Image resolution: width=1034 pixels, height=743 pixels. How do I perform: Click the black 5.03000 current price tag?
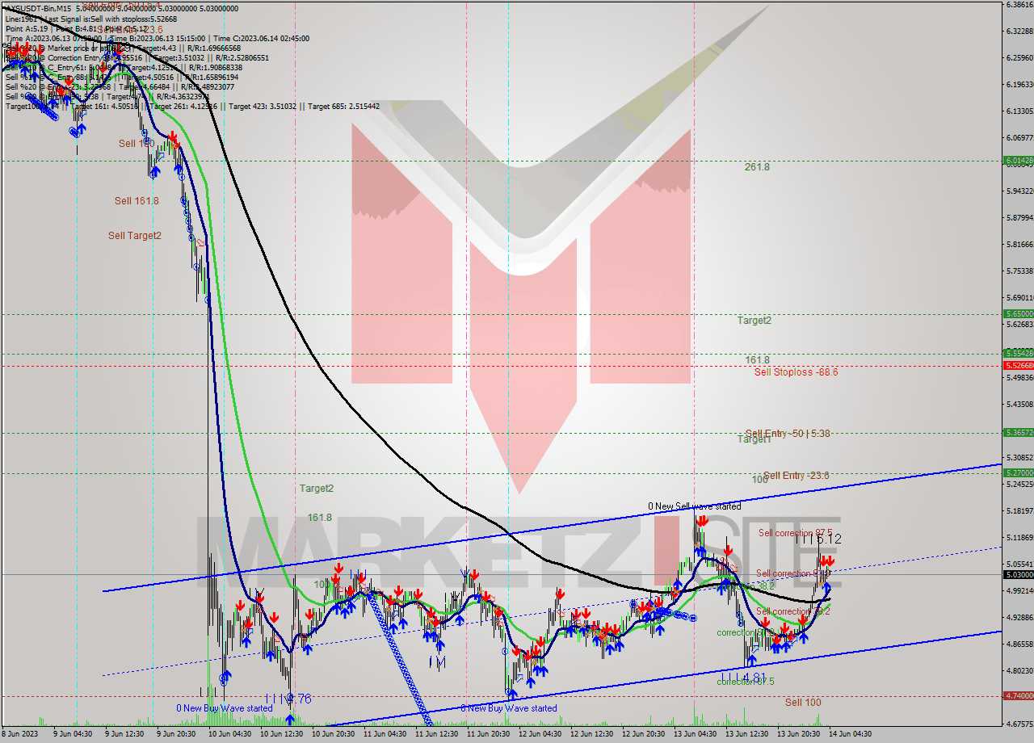pos(1018,574)
